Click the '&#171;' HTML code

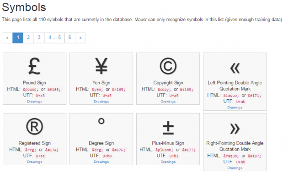pyautogui.click(x=254, y=96)
